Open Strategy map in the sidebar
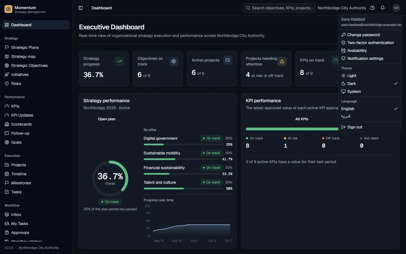 pos(36,56)
